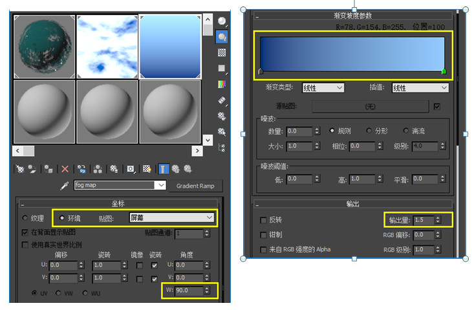Click the Gradient Ramp map type button

[195, 186]
